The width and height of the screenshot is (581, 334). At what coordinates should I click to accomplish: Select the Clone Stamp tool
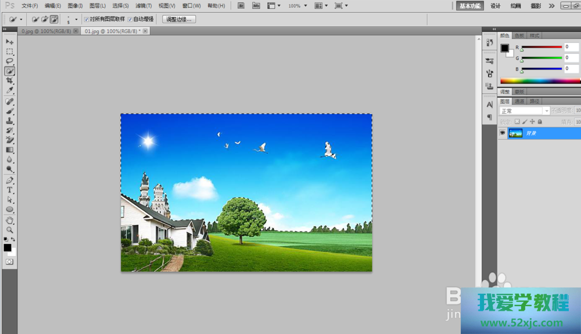coord(9,121)
